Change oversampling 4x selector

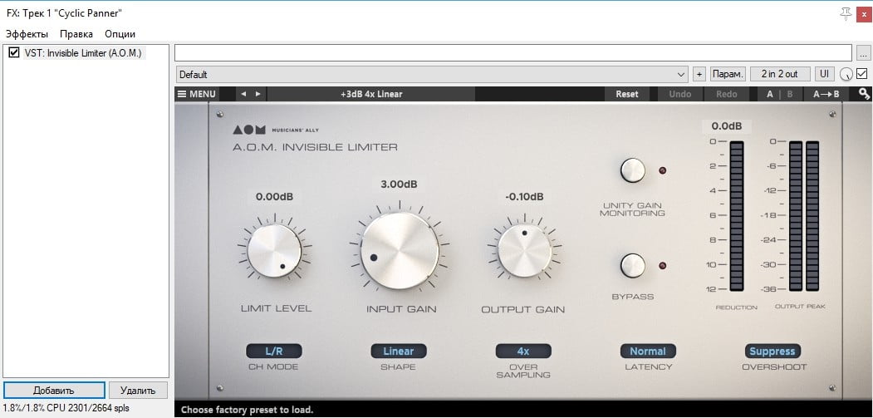tap(523, 352)
